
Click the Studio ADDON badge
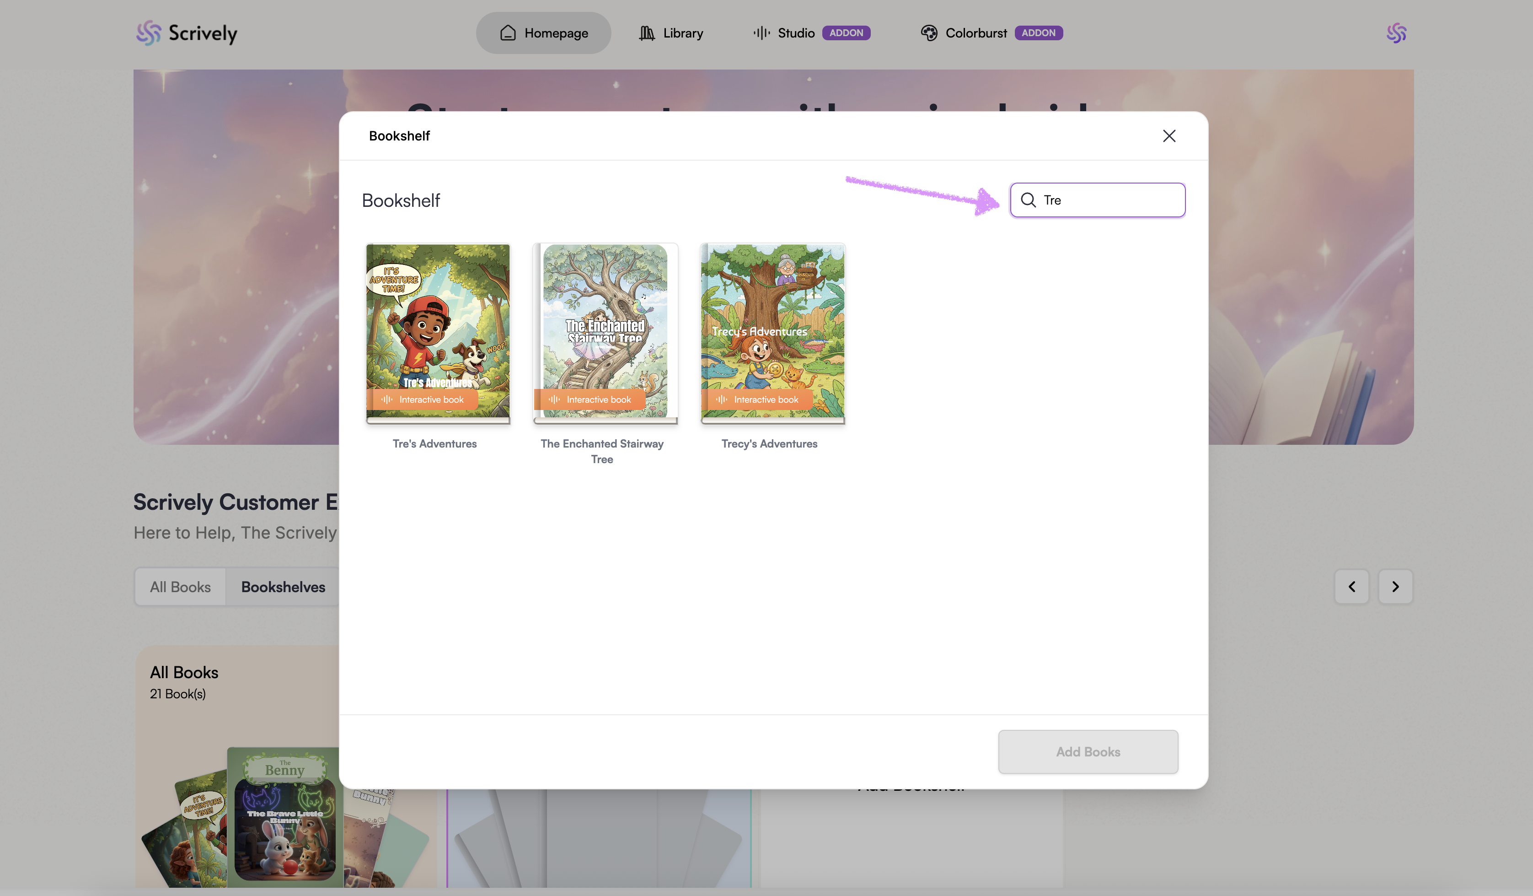tap(846, 33)
